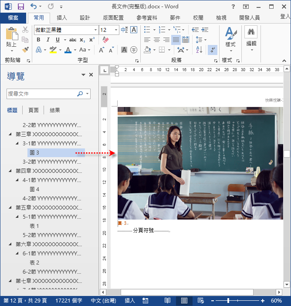
Task: Toggle Italic formatting
Action: tap(48, 40)
